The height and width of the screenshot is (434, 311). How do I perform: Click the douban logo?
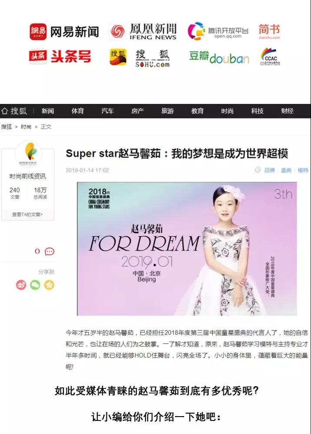219,57
